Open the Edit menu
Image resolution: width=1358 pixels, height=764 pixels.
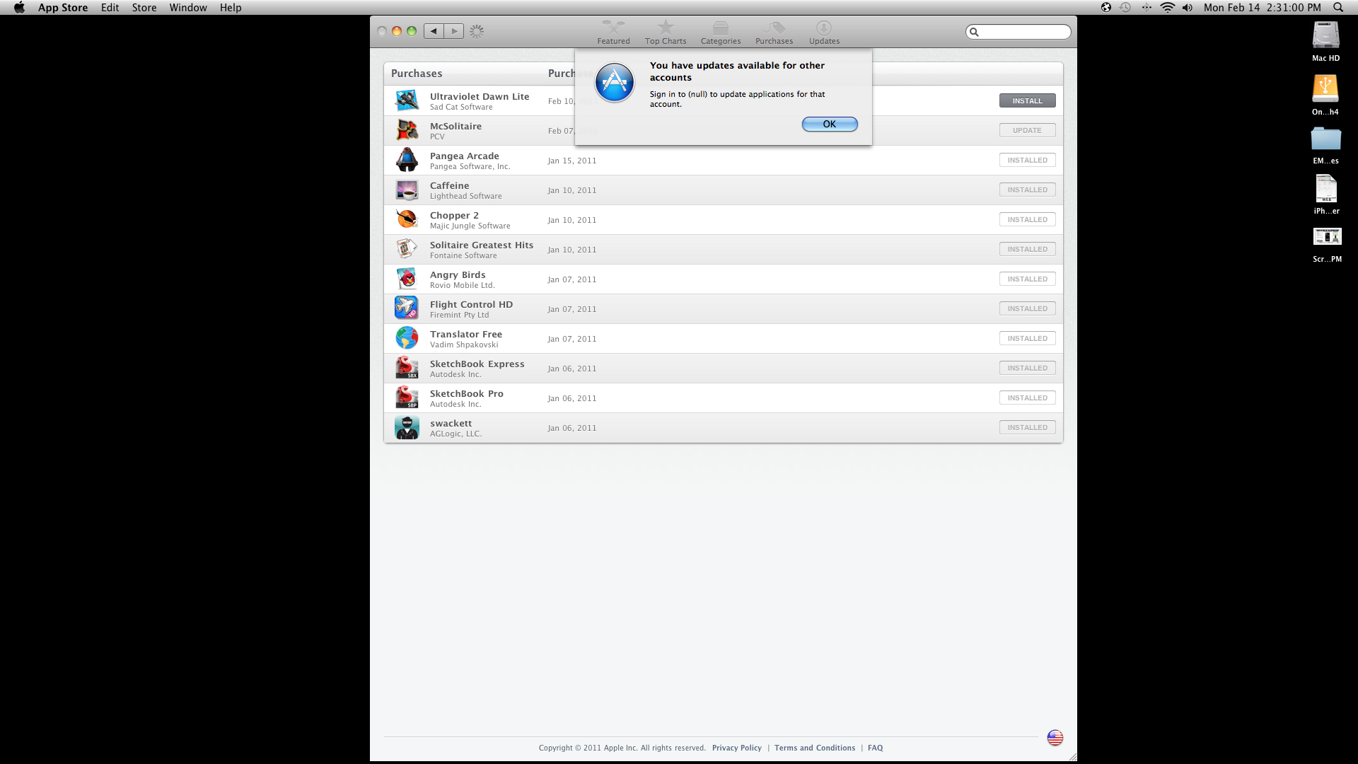tap(110, 8)
